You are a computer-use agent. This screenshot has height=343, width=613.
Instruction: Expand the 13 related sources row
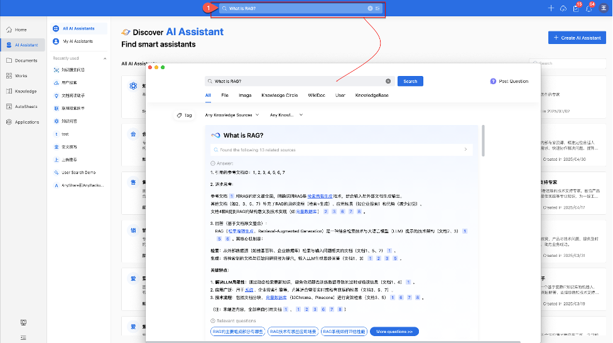tap(465, 150)
